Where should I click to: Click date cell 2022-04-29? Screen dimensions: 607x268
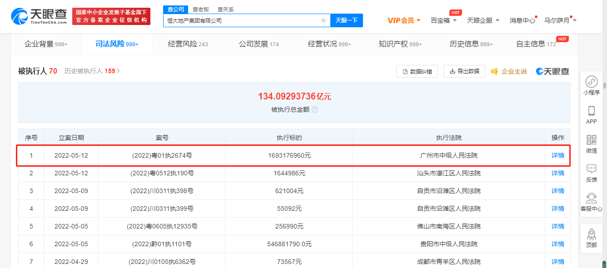(71, 262)
